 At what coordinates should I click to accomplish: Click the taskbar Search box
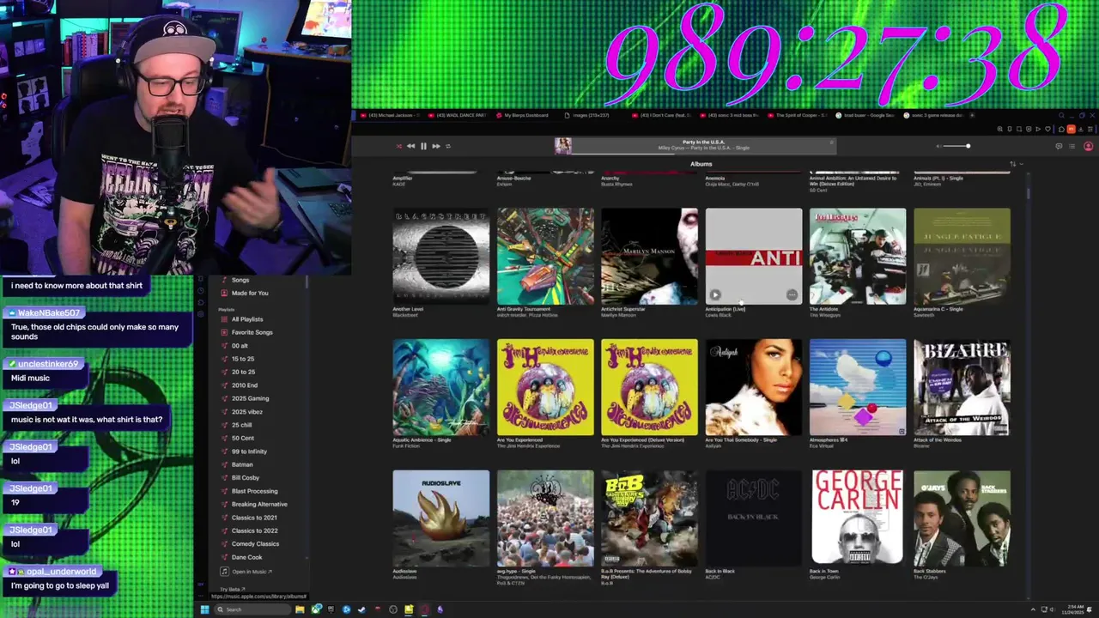coord(252,609)
